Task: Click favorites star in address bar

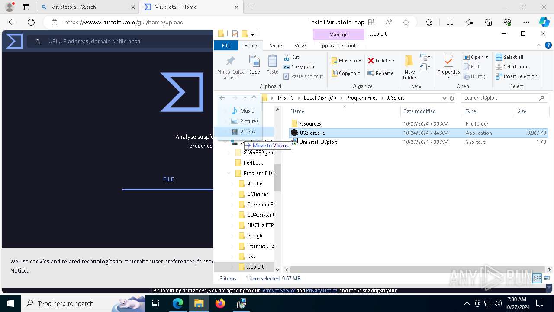Action: click(406, 22)
